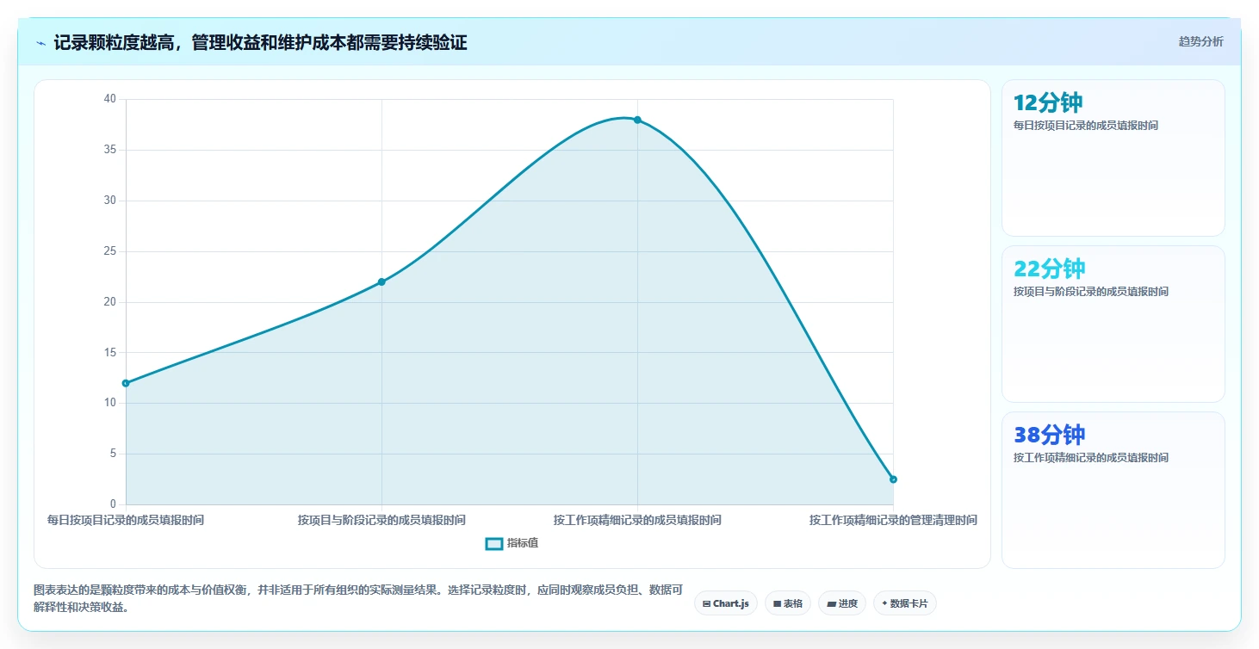Click the 22分钟 stat value
The height and width of the screenshot is (649, 1259).
[1050, 269]
